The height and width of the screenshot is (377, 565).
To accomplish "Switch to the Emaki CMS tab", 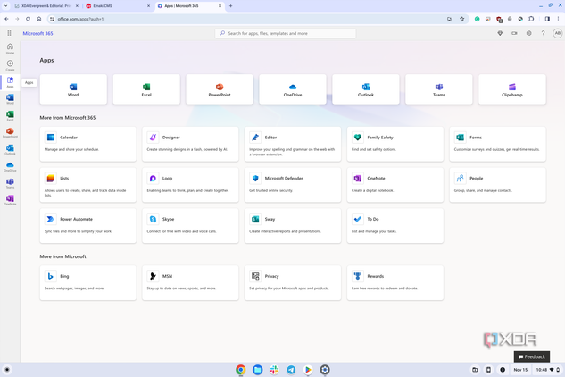I will point(118,6).
